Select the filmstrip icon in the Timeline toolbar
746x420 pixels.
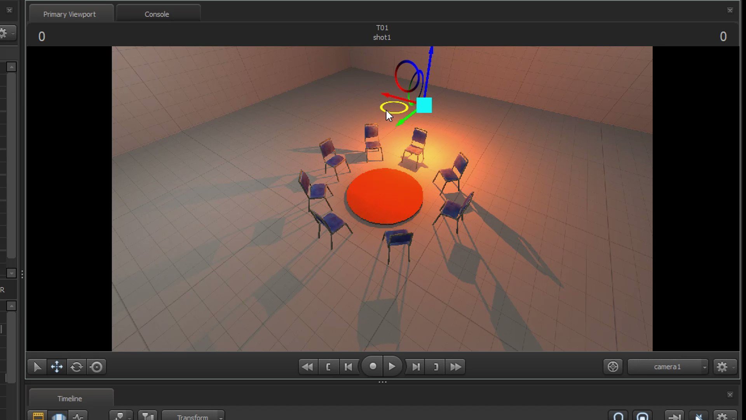tap(38, 416)
